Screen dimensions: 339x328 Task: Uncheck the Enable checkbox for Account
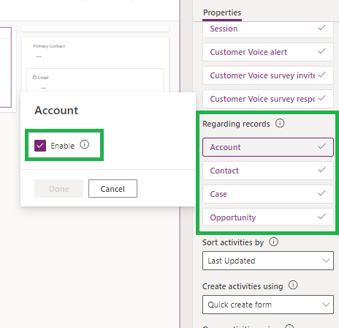coord(40,146)
